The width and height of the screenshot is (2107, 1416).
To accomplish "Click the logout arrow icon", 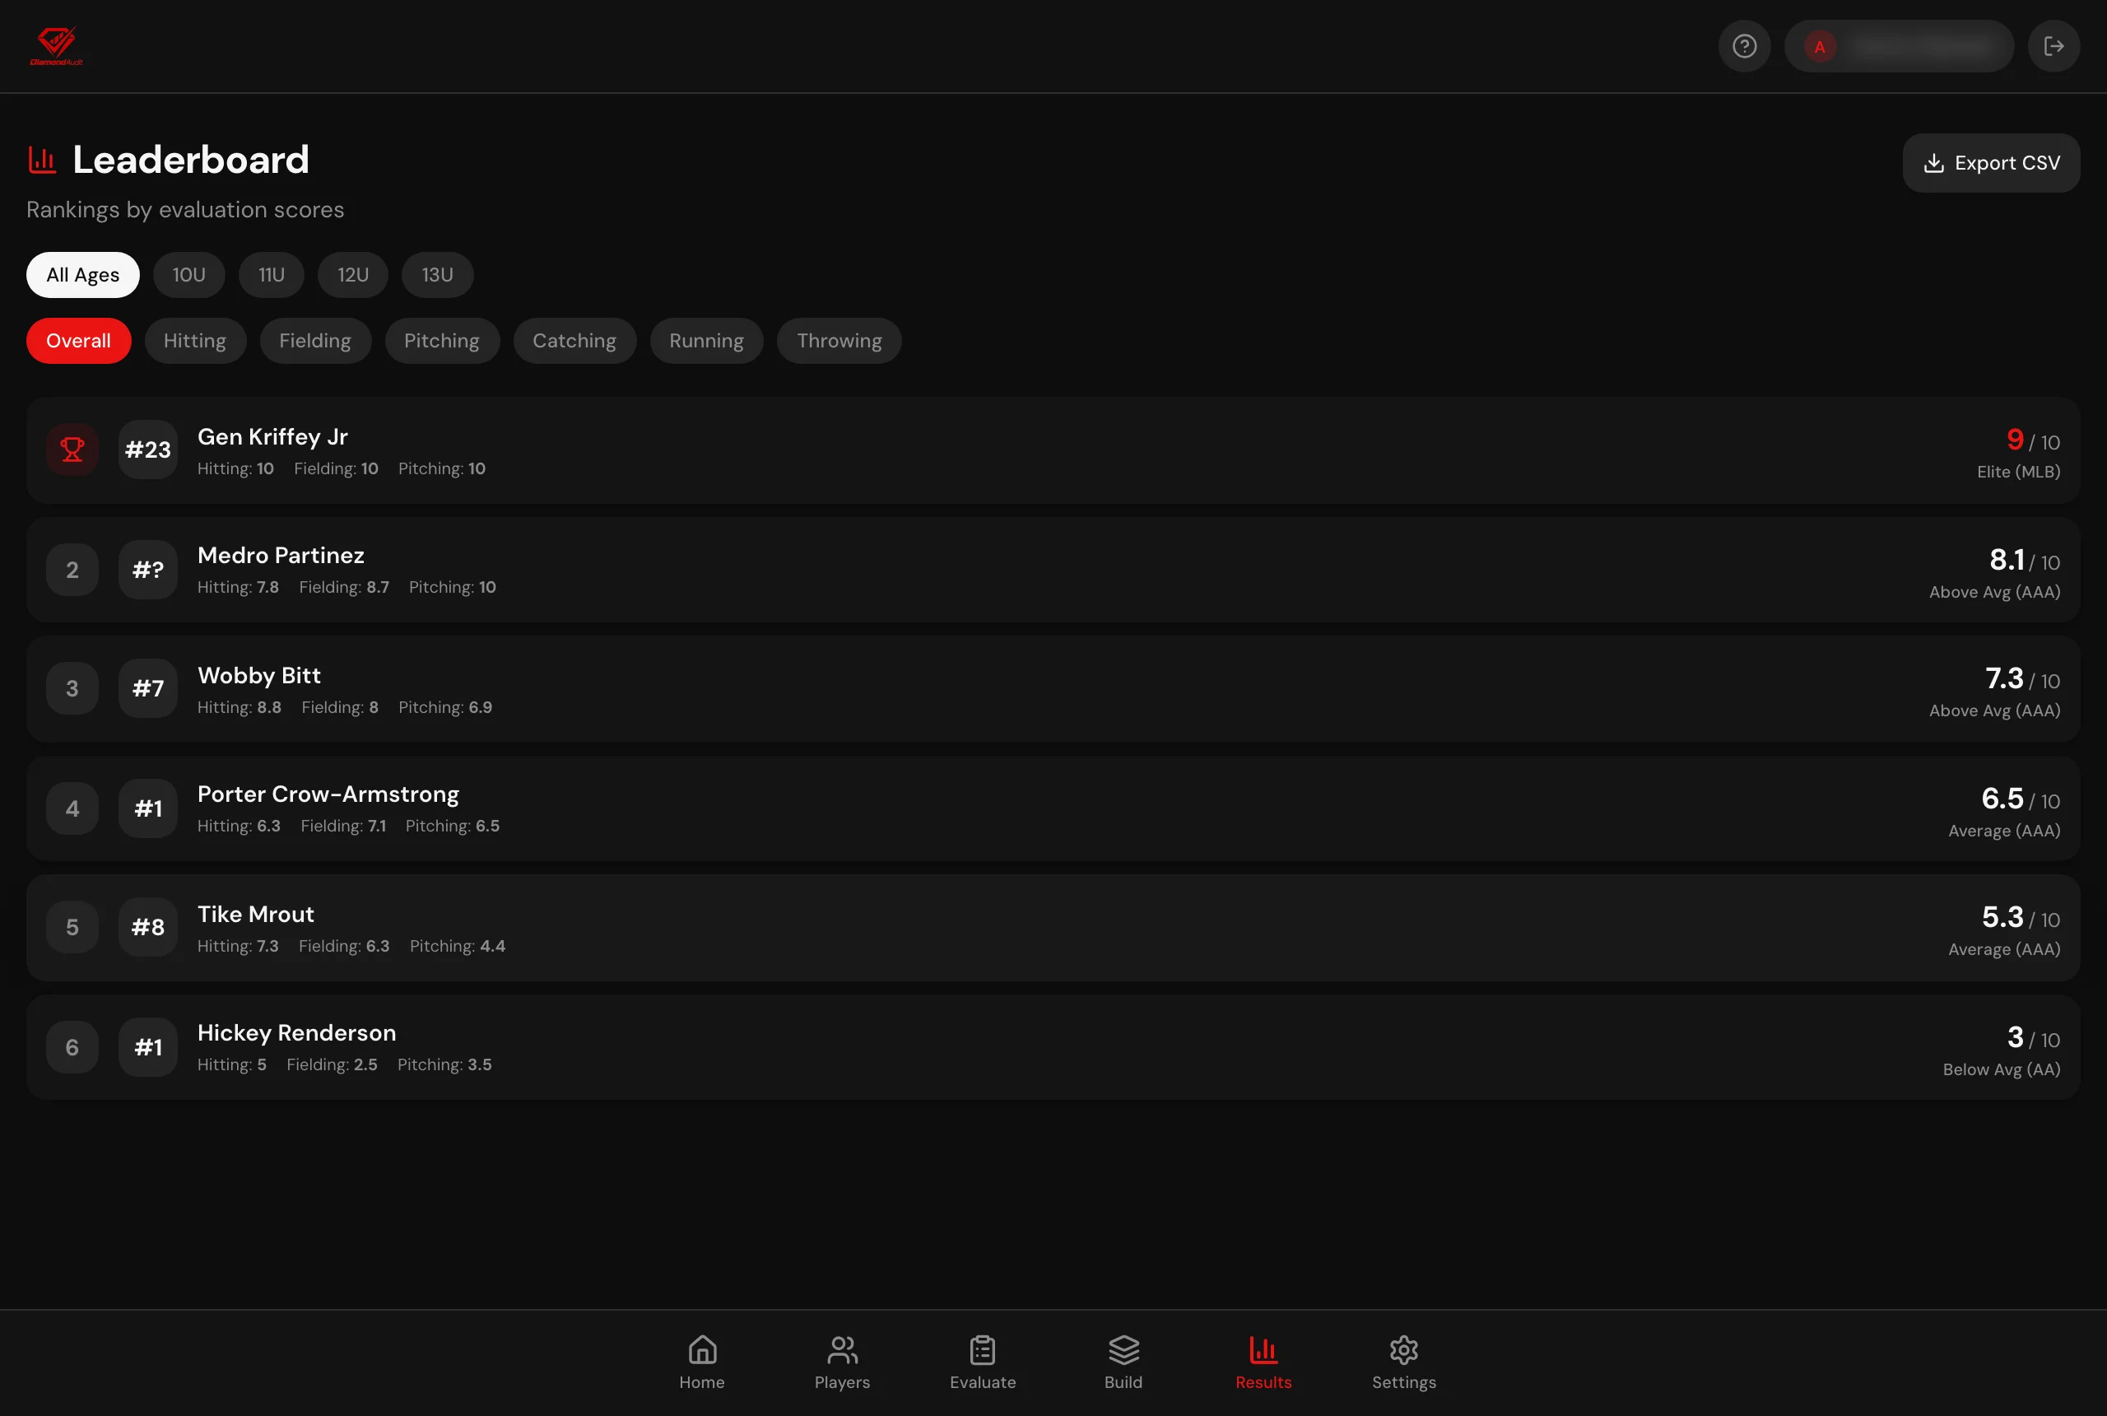I will point(2054,46).
